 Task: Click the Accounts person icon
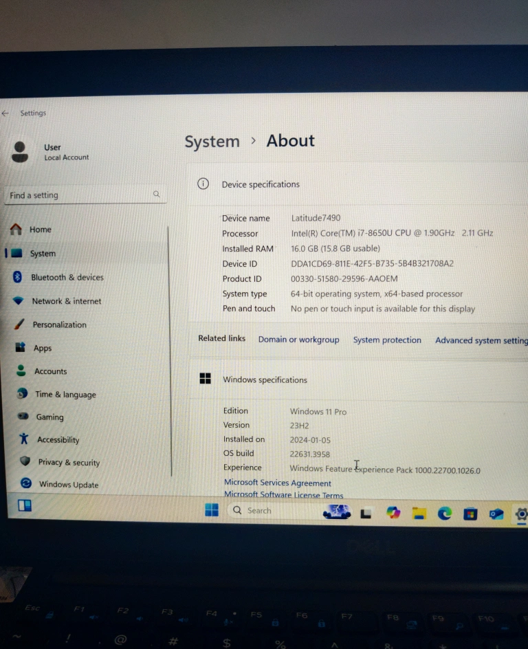(x=21, y=370)
